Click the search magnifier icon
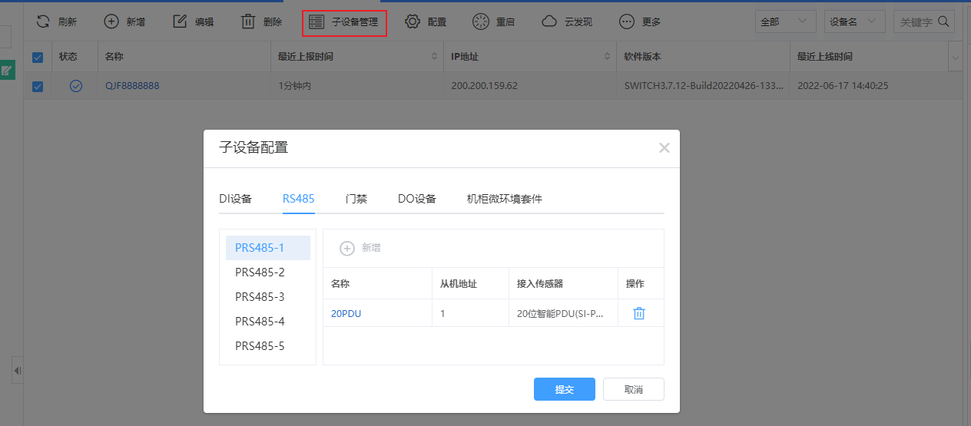This screenshot has height=426, width=971. [943, 21]
